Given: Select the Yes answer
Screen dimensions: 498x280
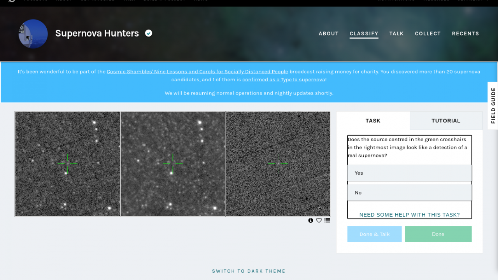Looking at the screenshot, I should click(410, 173).
